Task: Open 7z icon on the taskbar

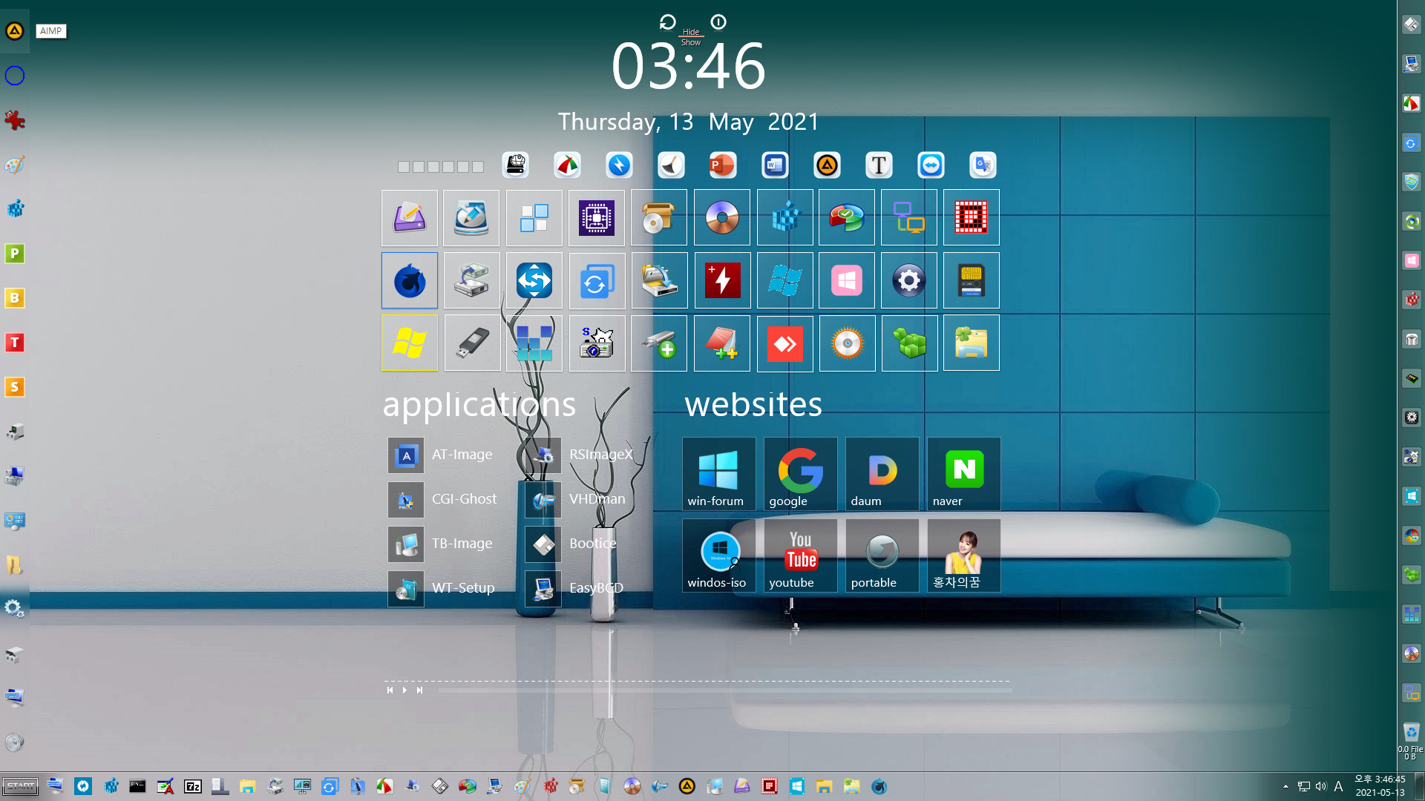Action: [193, 786]
